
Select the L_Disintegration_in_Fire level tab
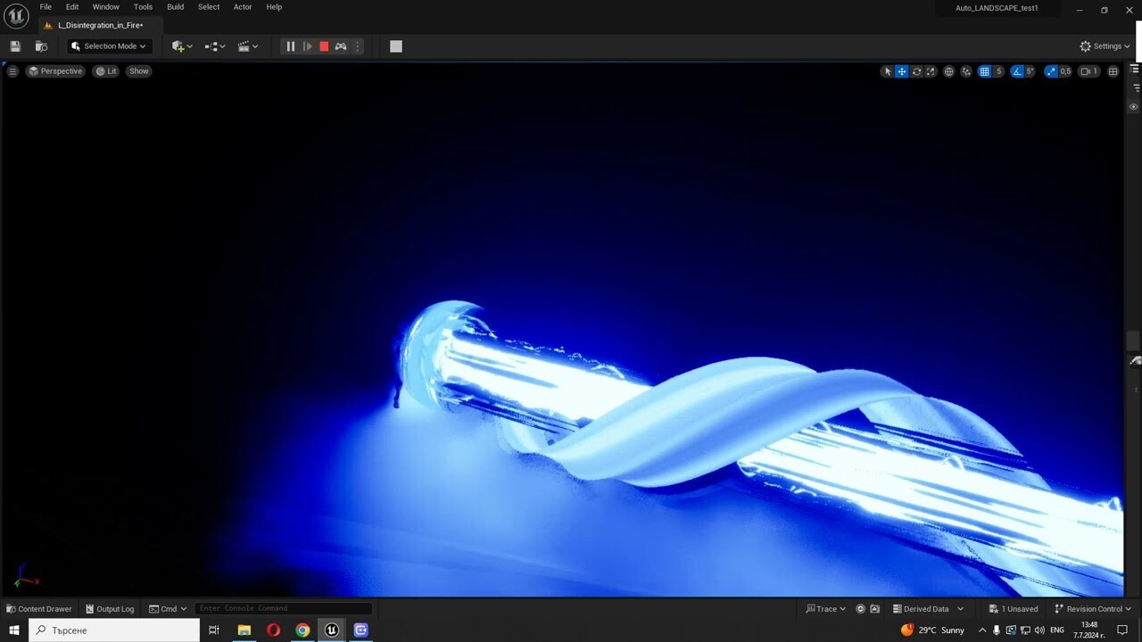pyautogui.click(x=98, y=25)
